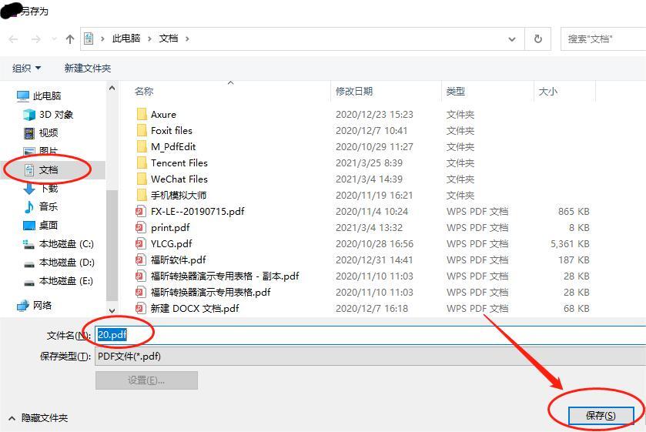Click print.pdf file icon
646x432 pixels.
(x=141, y=227)
